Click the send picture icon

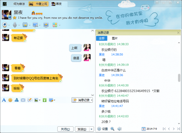click(36, 100)
